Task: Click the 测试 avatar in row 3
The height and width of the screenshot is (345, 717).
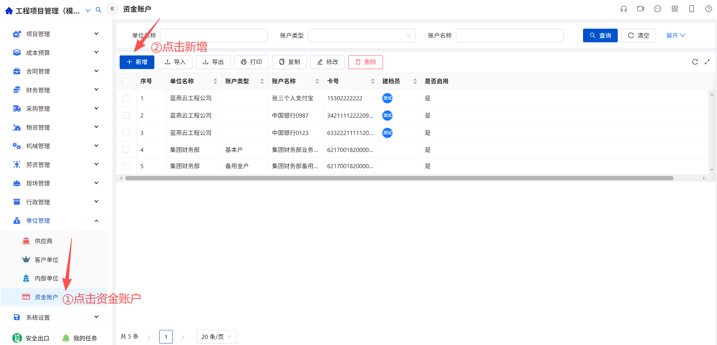Action: point(387,133)
